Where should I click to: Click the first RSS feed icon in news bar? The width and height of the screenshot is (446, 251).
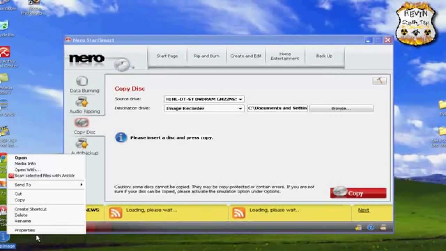[115, 213]
